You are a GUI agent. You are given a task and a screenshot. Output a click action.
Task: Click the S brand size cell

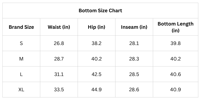pyautogui.click(x=21, y=43)
